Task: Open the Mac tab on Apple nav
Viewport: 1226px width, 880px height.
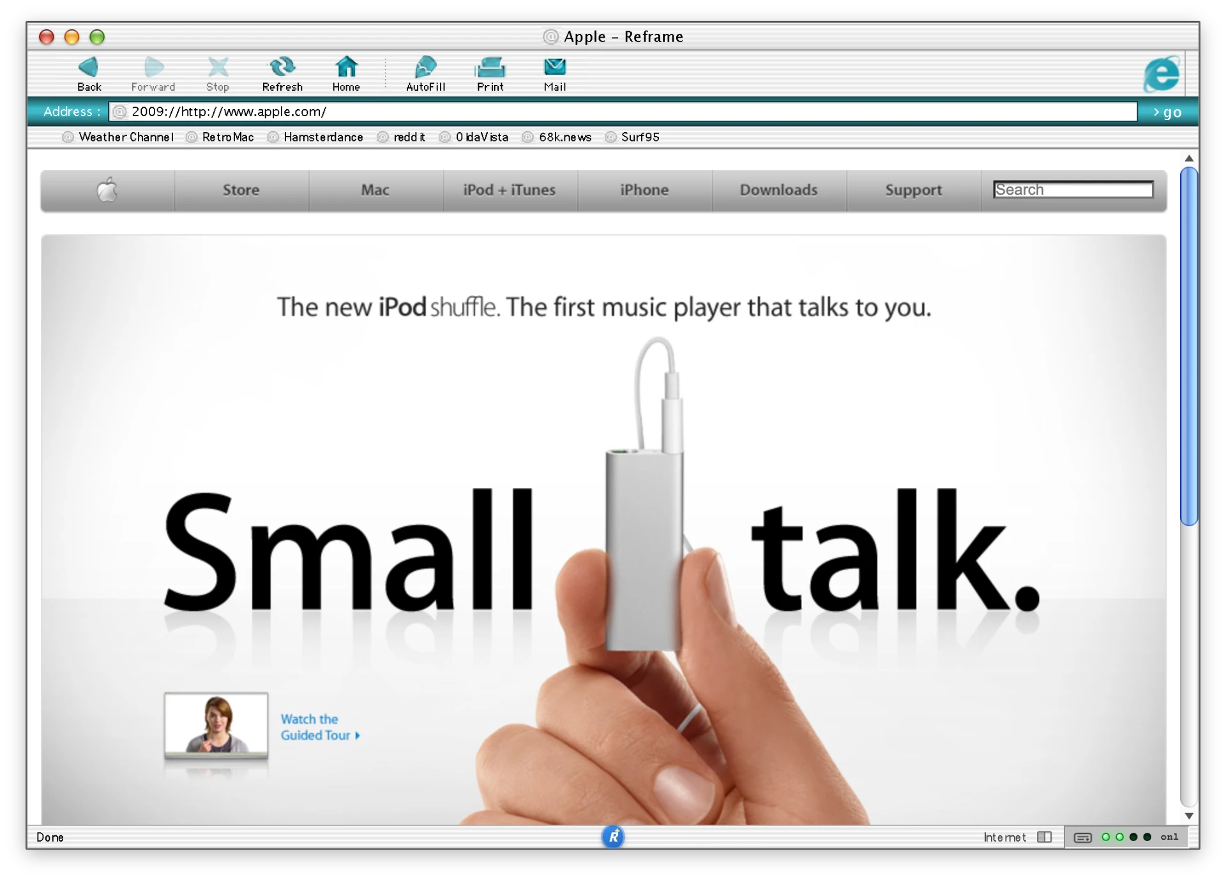Action: 375,190
